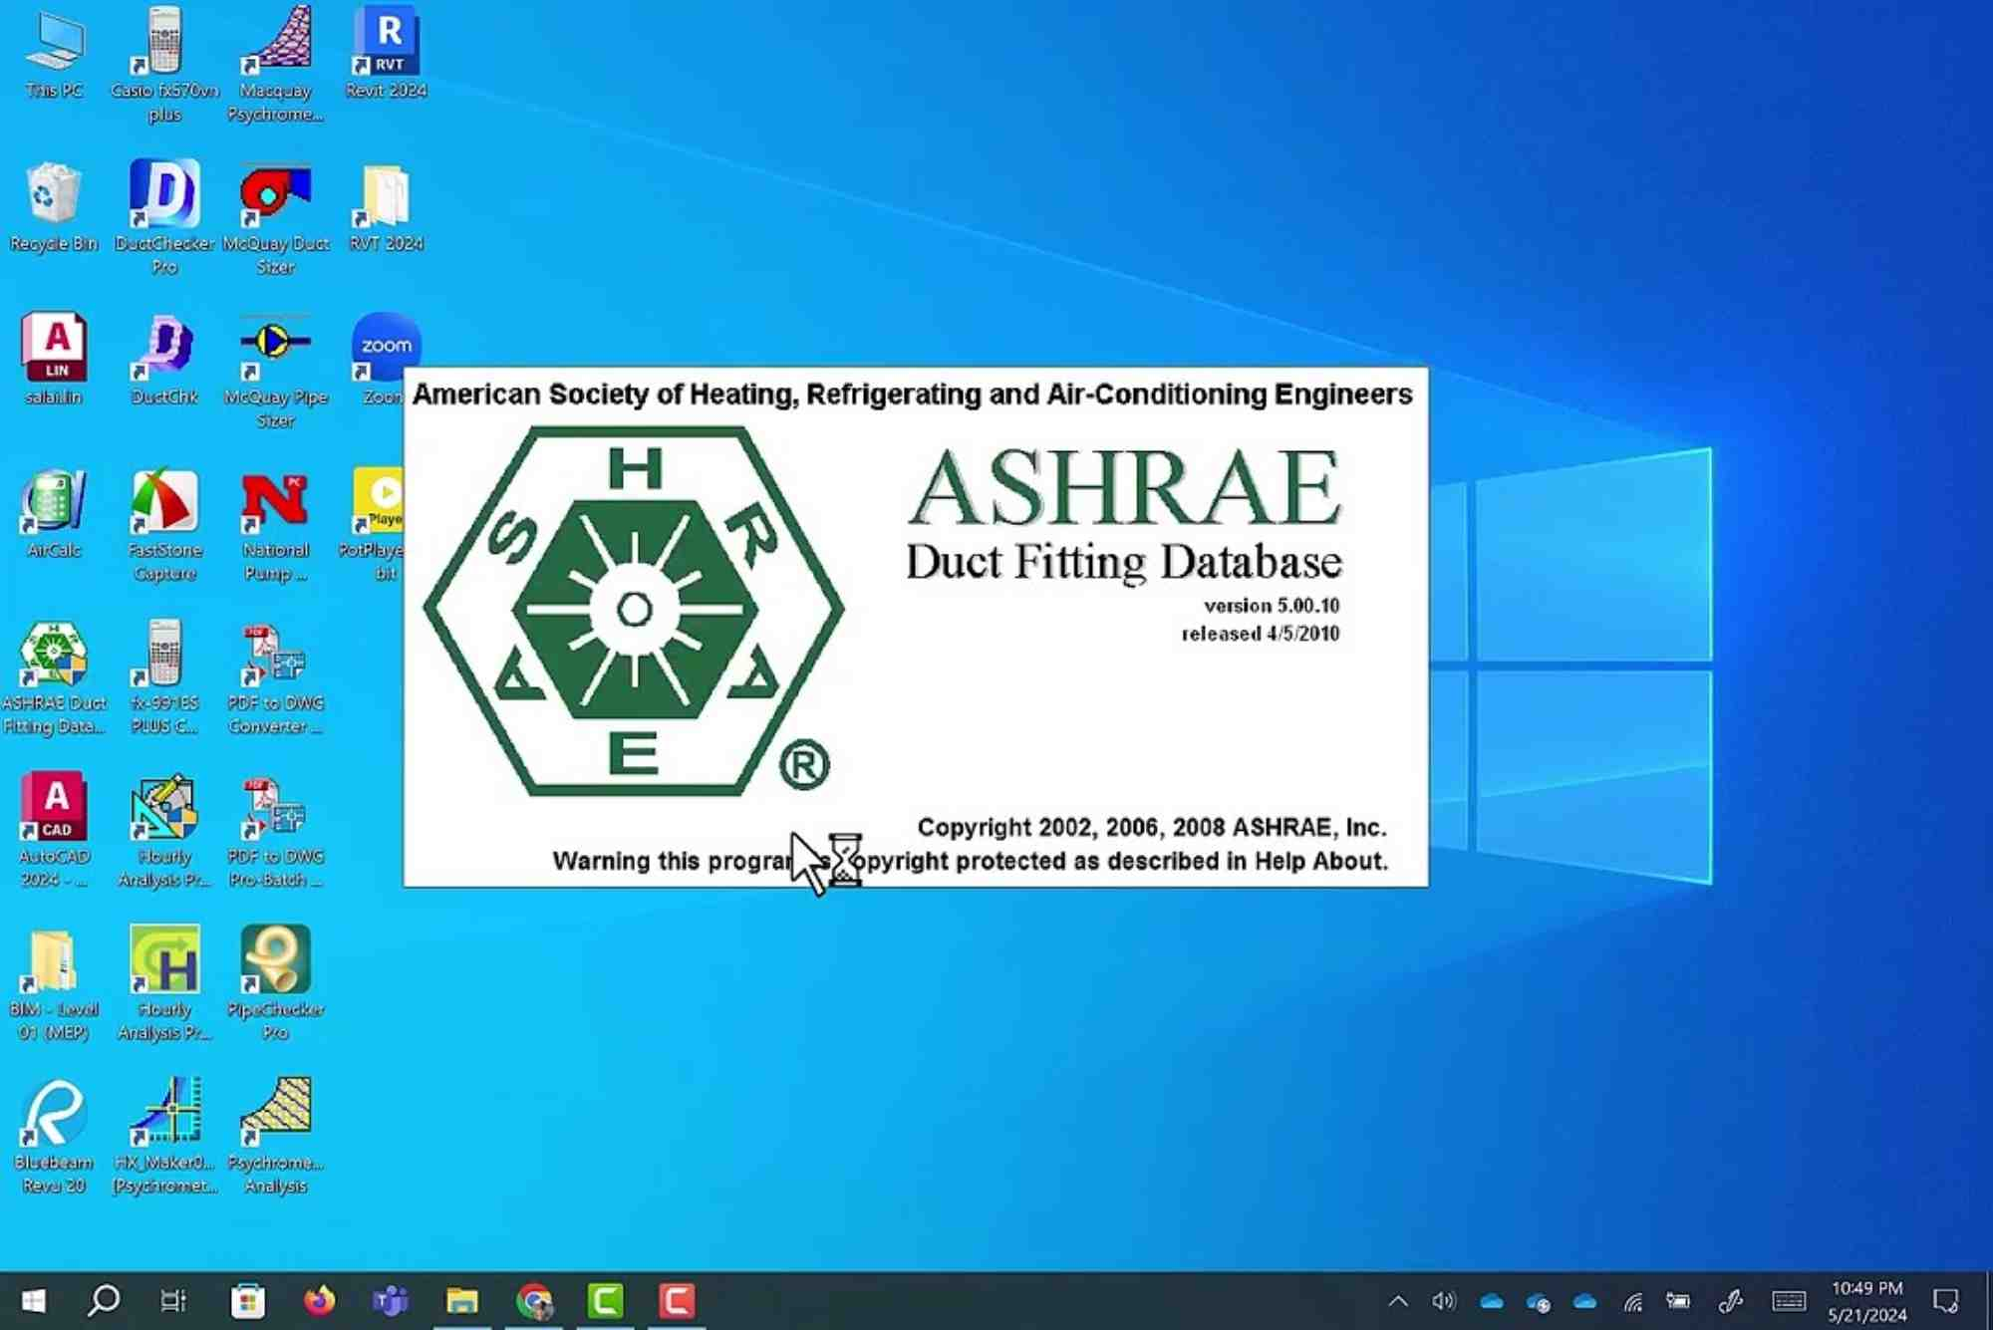Open File Explorer on the taskbar

coord(462,1301)
